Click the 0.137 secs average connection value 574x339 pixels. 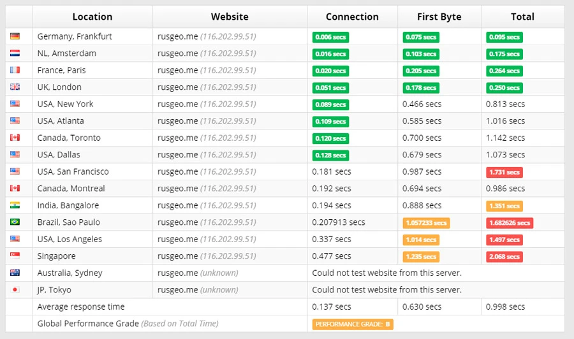coord(331,307)
